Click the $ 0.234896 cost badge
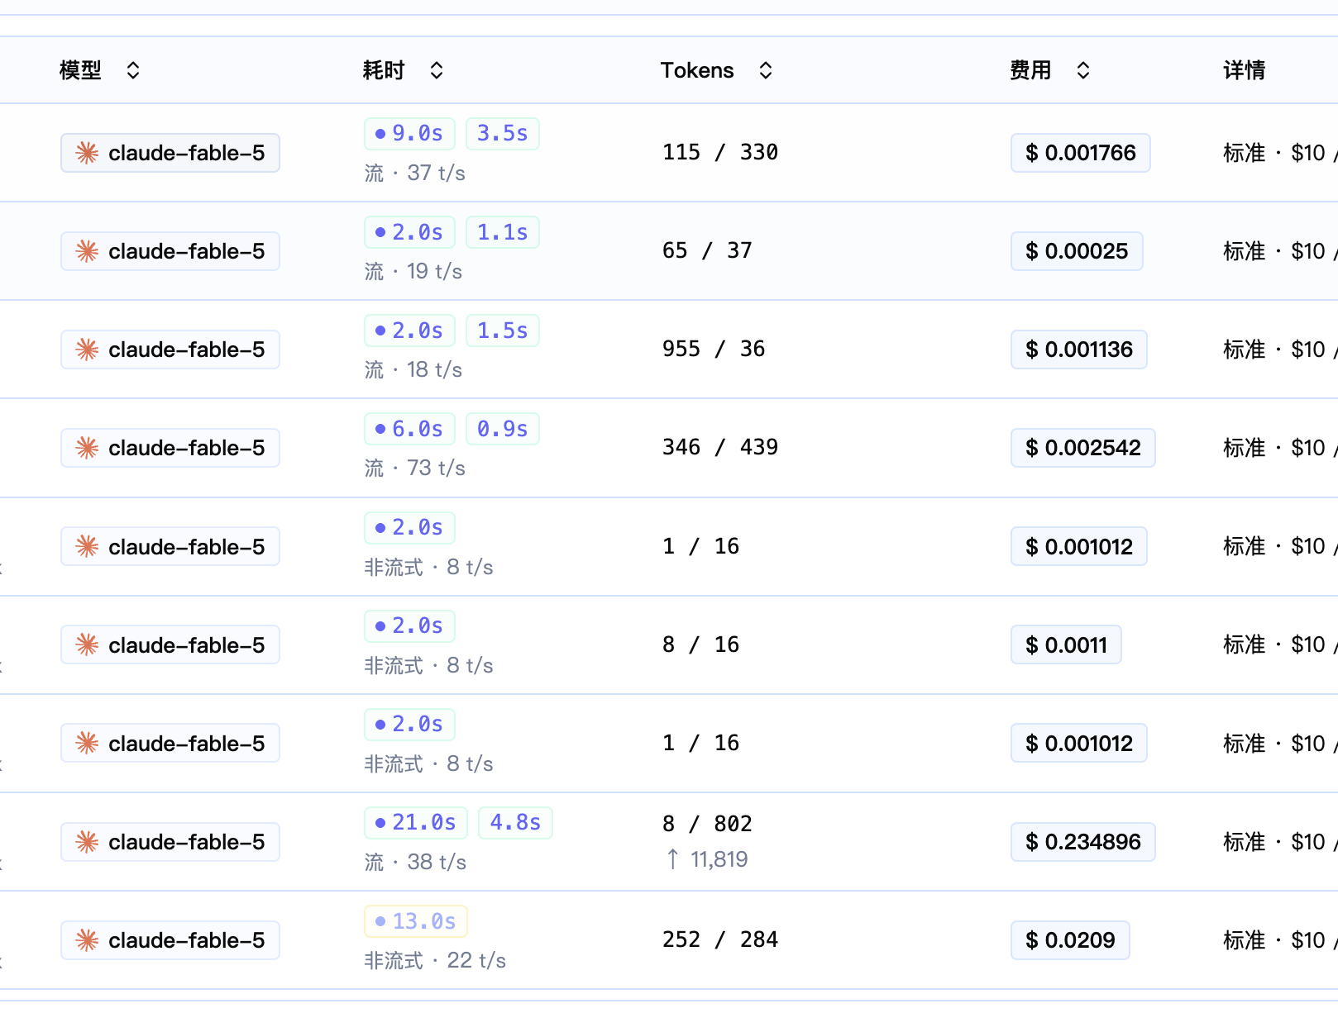Image resolution: width=1338 pixels, height=1013 pixels. click(1083, 842)
